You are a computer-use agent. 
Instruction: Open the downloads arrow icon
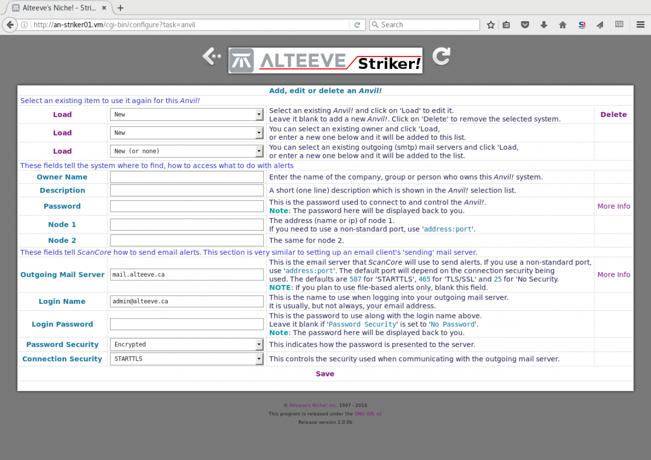point(544,25)
